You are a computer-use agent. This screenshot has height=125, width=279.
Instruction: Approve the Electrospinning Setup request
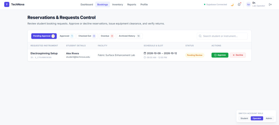point(220,55)
